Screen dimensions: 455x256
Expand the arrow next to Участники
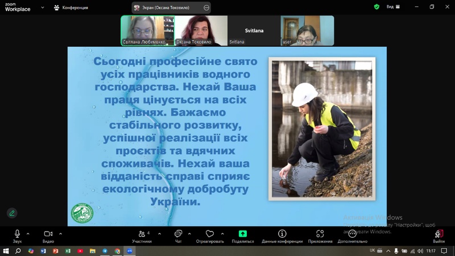[160, 234]
